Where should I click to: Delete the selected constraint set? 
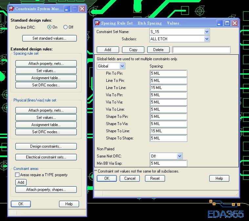pyautogui.click(x=158, y=50)
